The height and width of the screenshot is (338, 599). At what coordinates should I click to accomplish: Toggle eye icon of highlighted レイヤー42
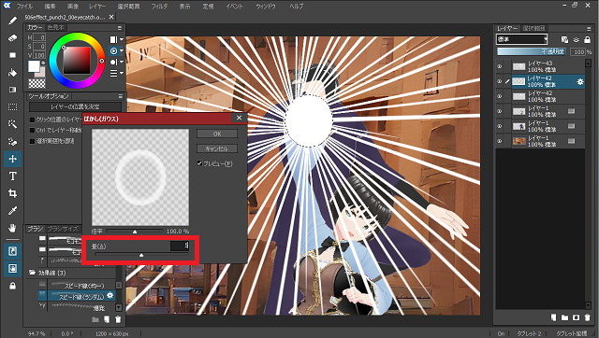499,81
